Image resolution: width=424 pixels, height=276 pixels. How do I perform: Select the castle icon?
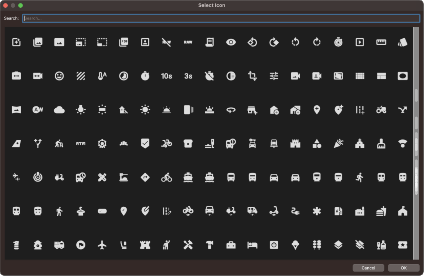[295, 144]
